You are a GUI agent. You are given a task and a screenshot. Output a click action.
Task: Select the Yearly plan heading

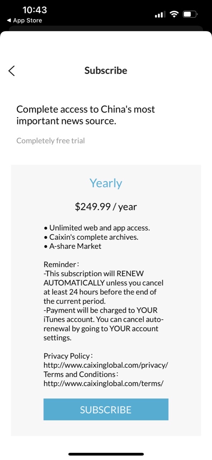click(106, 183)
